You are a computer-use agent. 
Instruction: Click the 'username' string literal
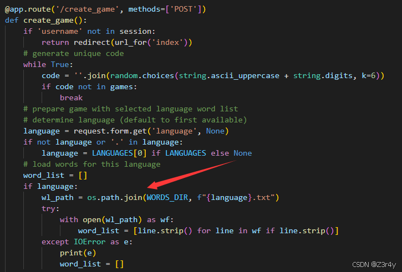point(60,31)
